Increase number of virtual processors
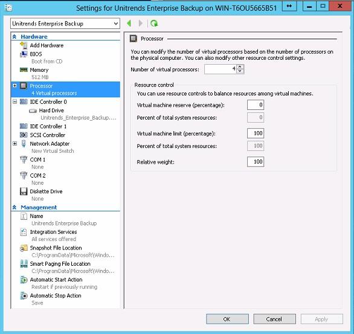The image size is (354, 334). [240, 67]
